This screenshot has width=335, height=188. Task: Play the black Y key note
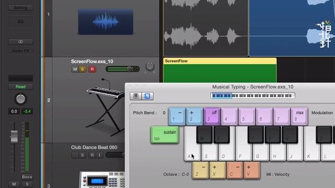pyautogui.click(x=273, y=135)
